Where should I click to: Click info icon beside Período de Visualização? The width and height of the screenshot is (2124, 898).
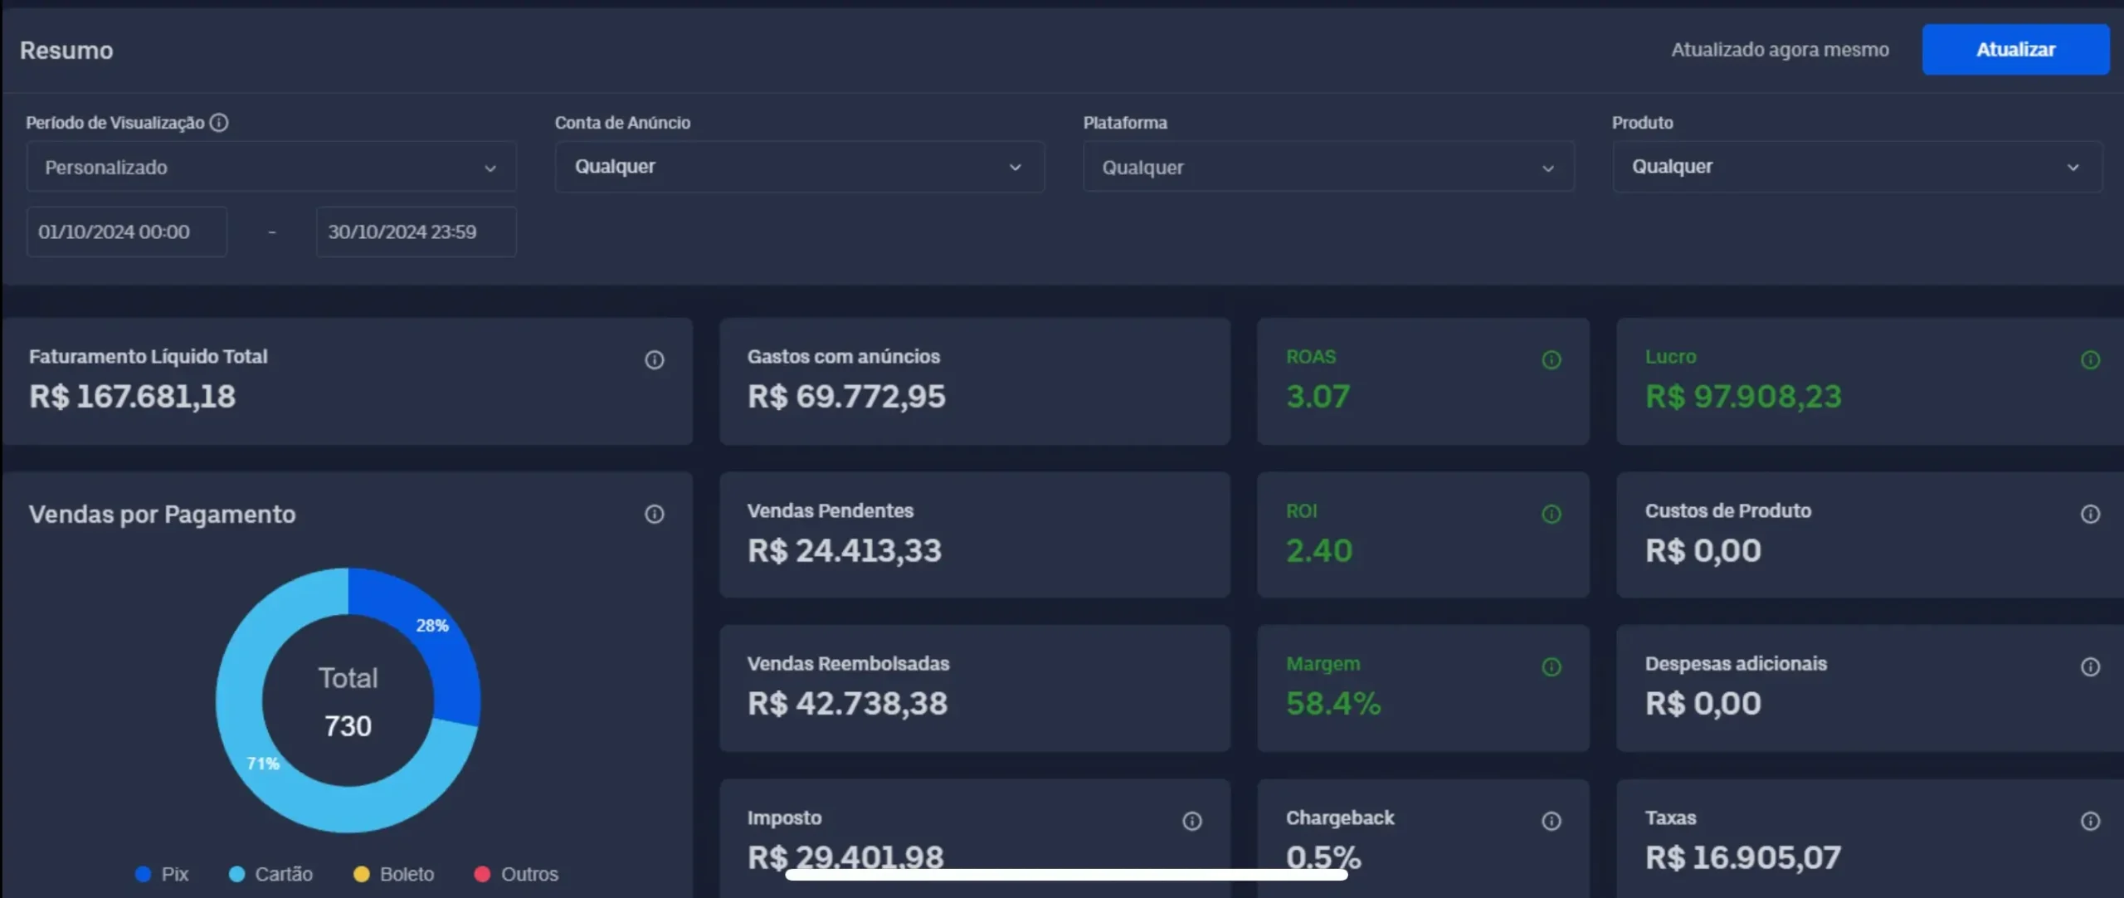(219, 123)
